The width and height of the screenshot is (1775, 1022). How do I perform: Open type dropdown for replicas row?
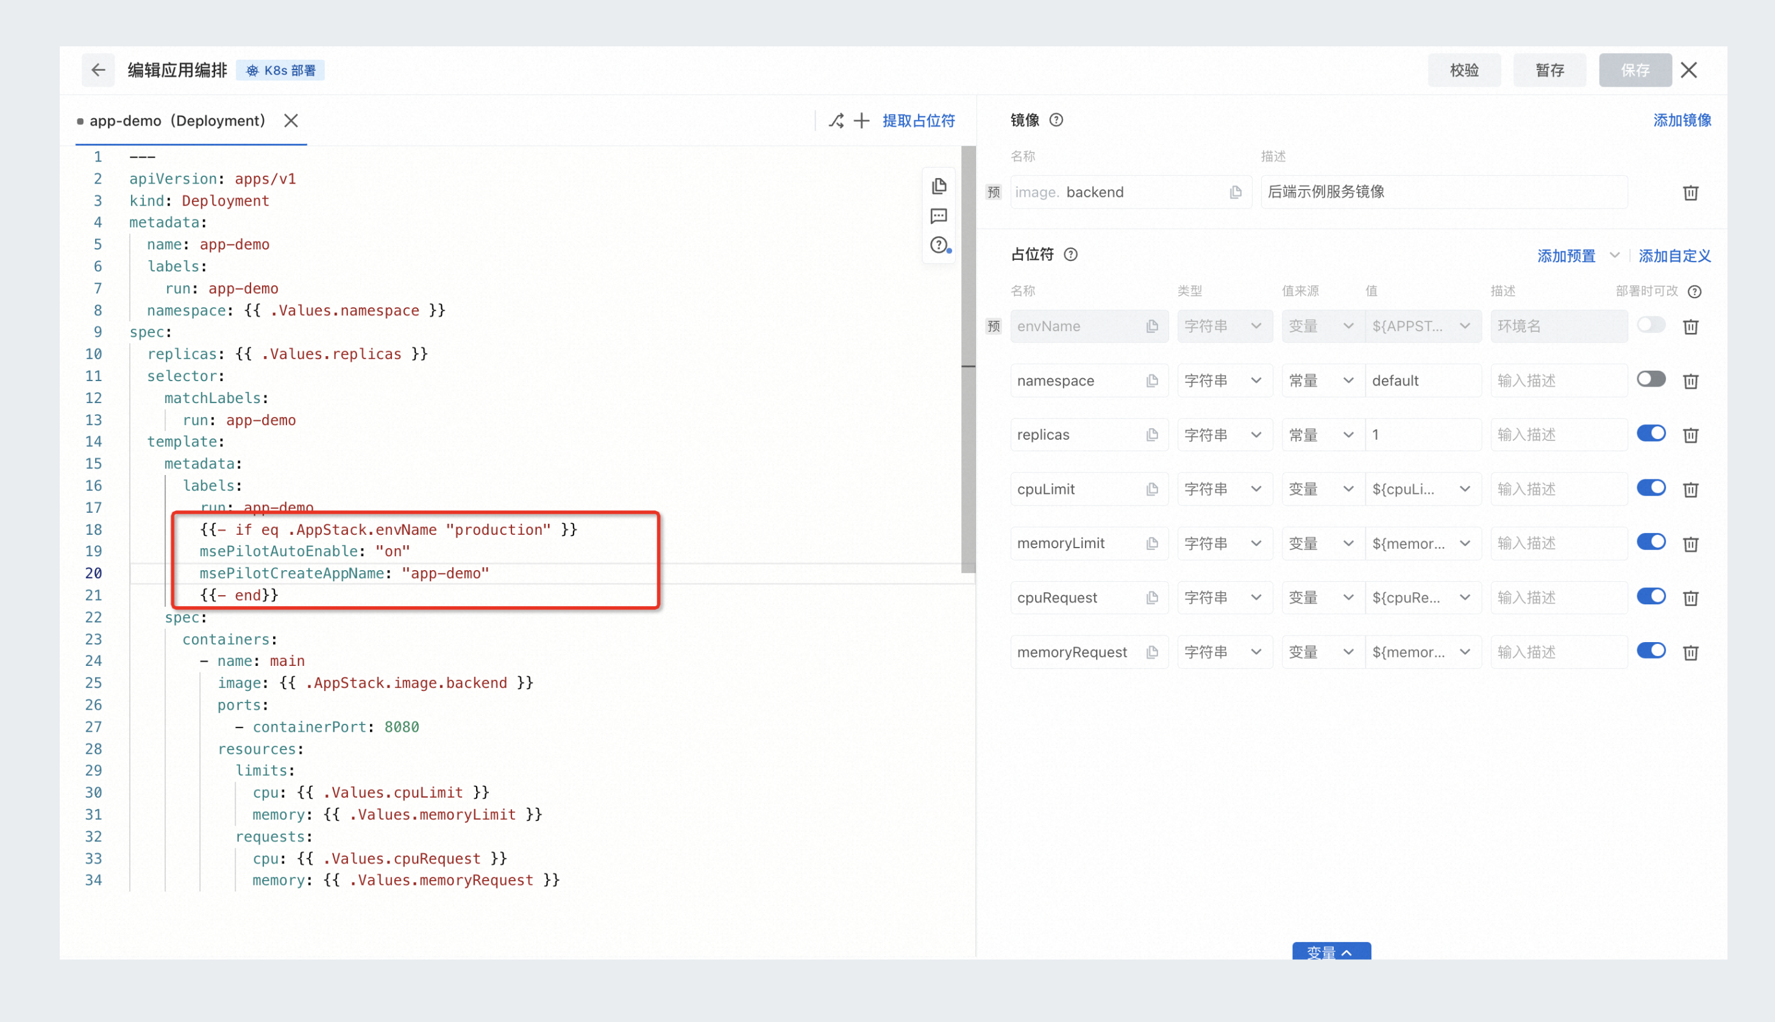(x=1224, y=435)
